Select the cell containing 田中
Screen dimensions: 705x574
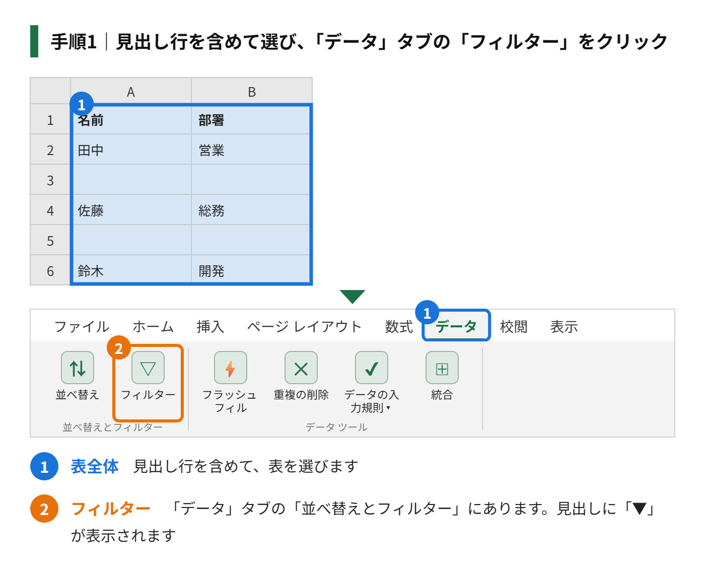[x=131, y=150]
